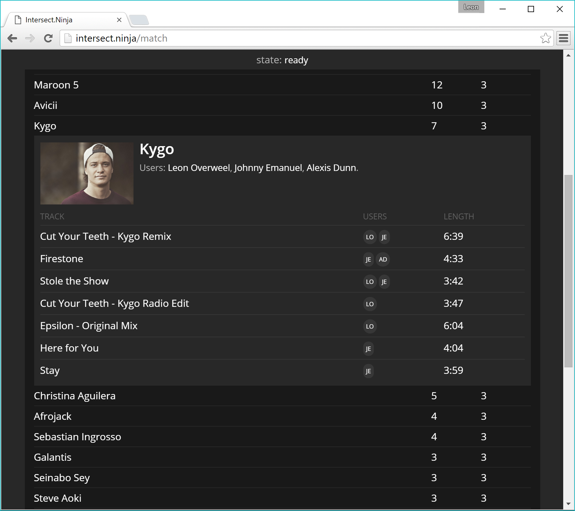
Task: Minimize the browser window
Action: [x=503, y=9]
